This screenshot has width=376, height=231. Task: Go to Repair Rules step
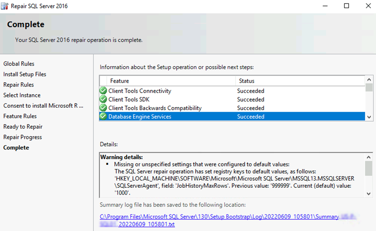click(19, 85)
